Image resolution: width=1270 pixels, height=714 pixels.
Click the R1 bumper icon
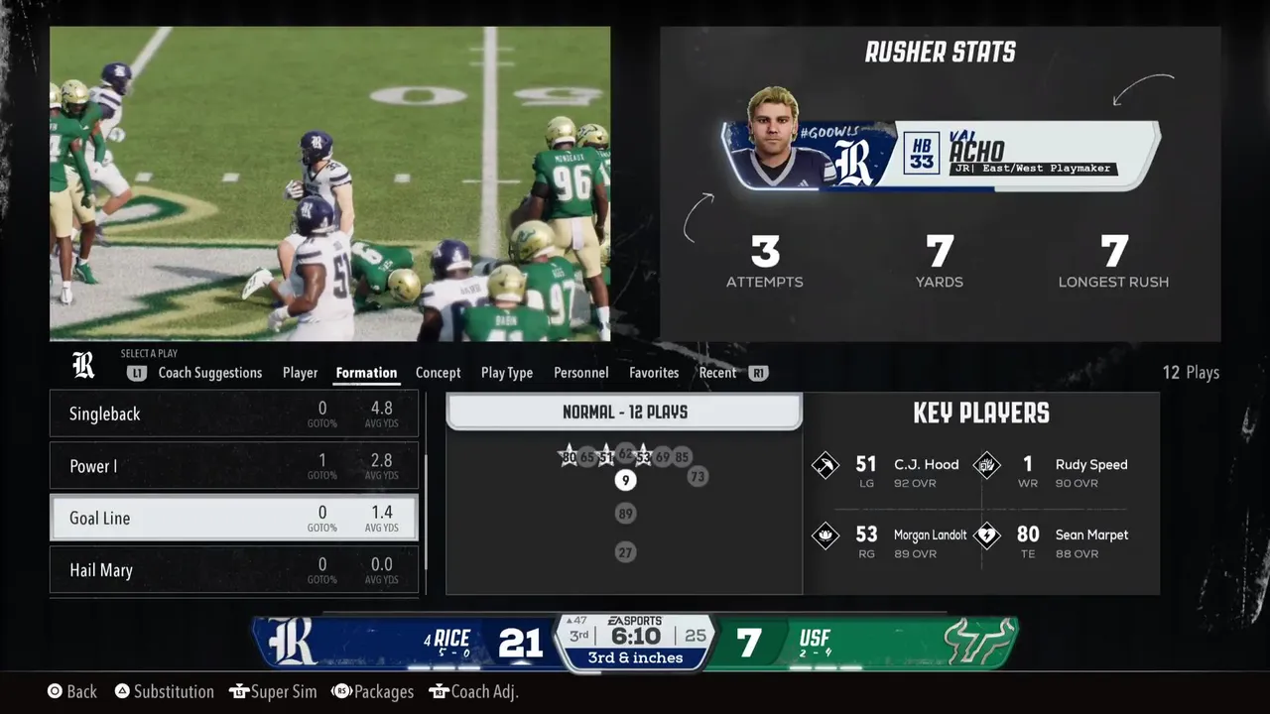click(x=759, y=373)
